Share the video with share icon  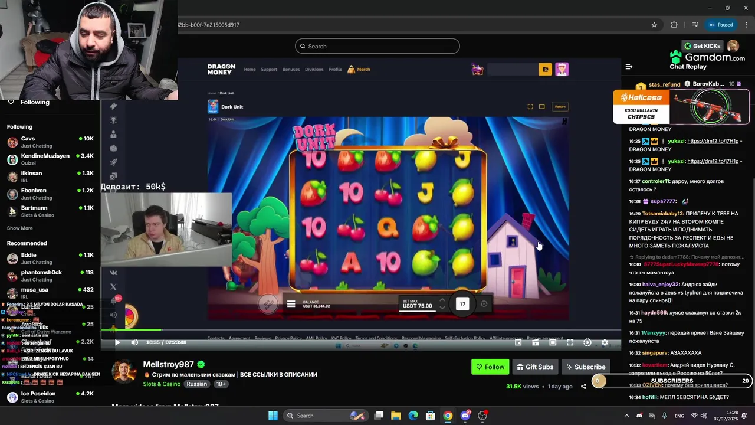click(583, 387)
